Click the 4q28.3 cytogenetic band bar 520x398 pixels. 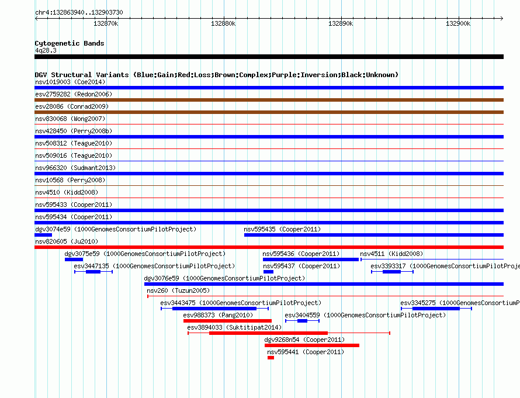[x=269, y=57]
